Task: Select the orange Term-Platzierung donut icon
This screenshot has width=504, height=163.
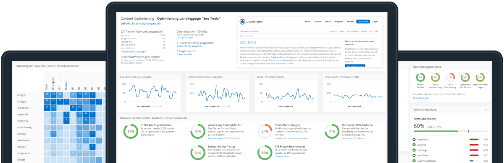Action: point(451,77)
